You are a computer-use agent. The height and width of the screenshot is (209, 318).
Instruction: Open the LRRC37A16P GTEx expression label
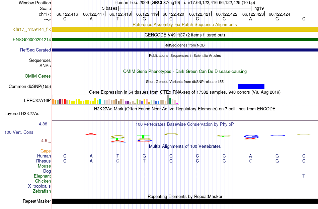pyautogui.click(x=37, y=100)
